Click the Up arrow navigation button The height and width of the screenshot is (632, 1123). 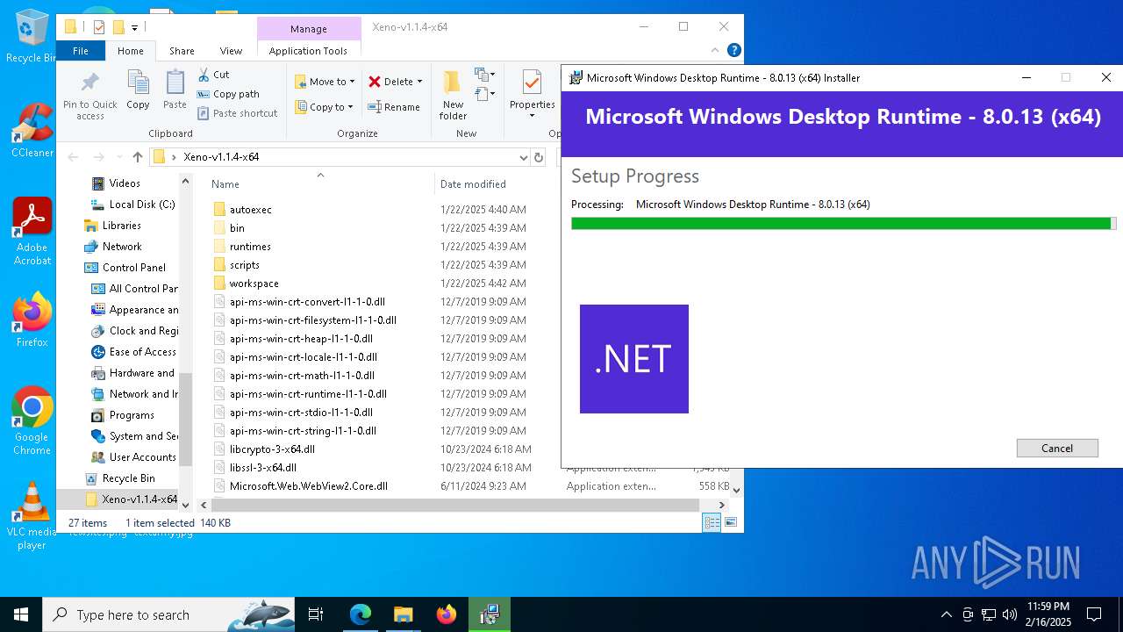137,157
